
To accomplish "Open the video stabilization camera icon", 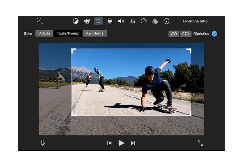I will [x=110, y=21].
